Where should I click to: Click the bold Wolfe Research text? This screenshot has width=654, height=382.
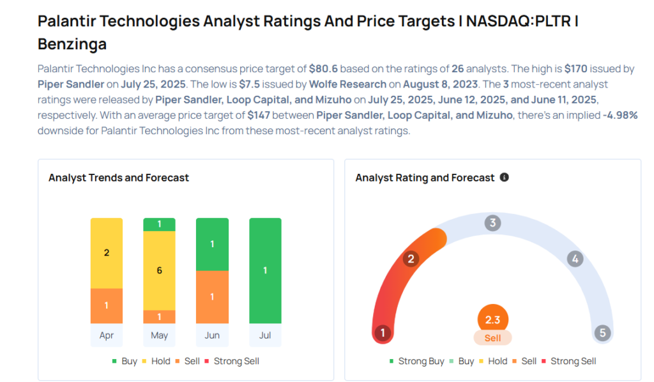click(347, 84)
